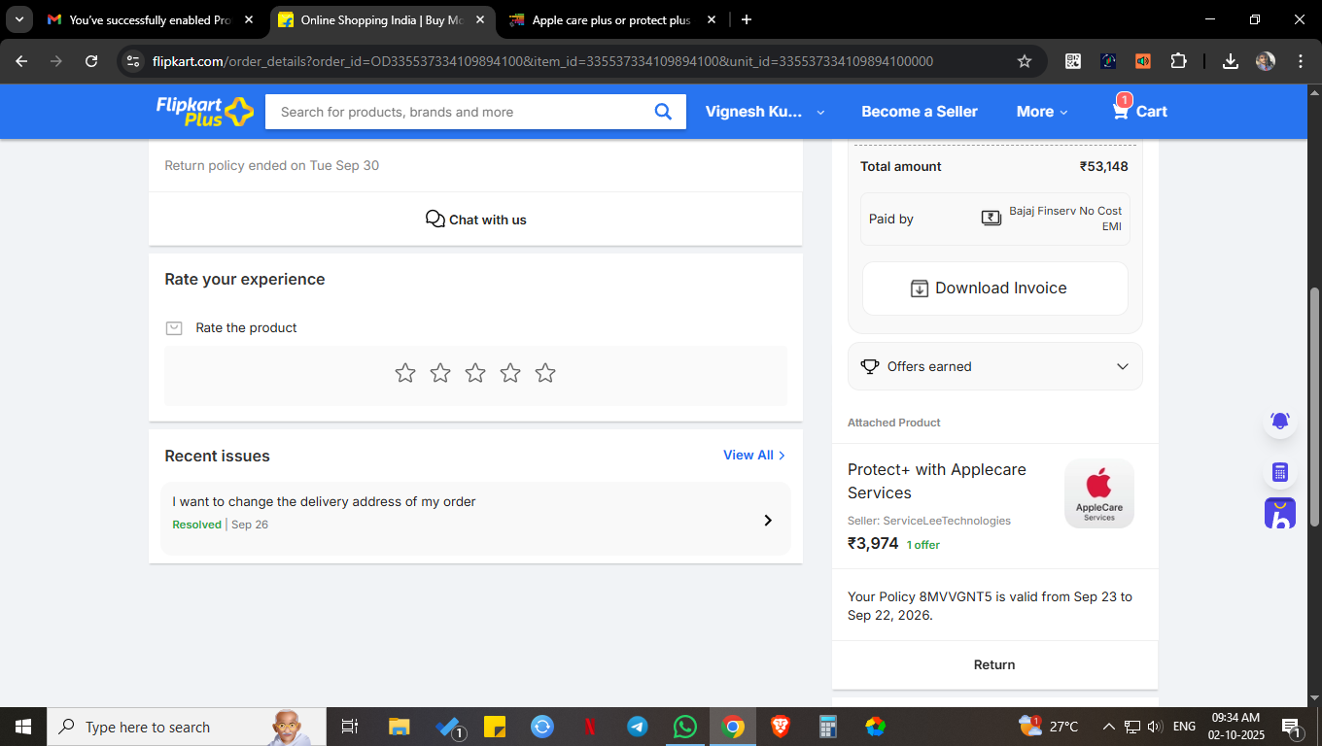1322x746 pixels.
Task: Open WhatsApp from the taskbar
Action: click(x=685, y=727)
